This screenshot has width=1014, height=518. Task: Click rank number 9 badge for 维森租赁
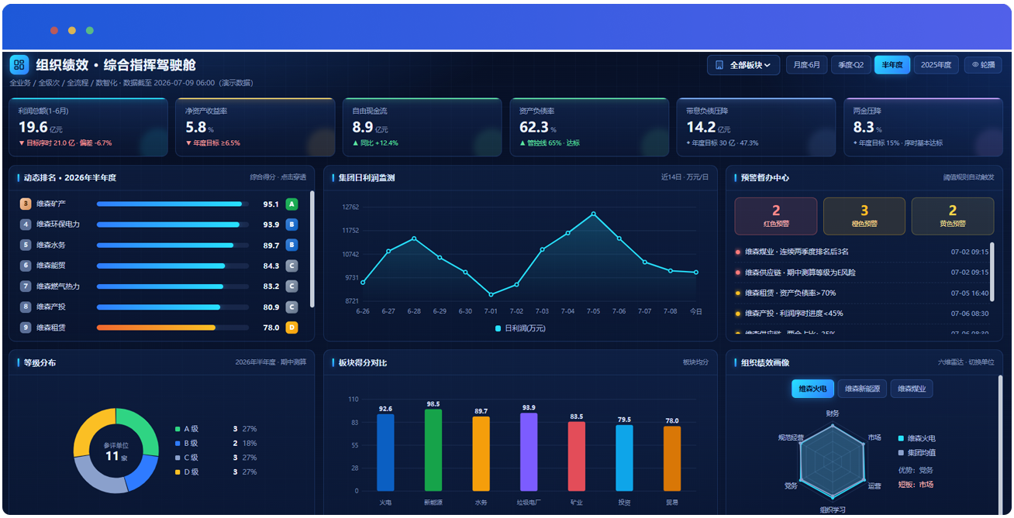[26, 328]
